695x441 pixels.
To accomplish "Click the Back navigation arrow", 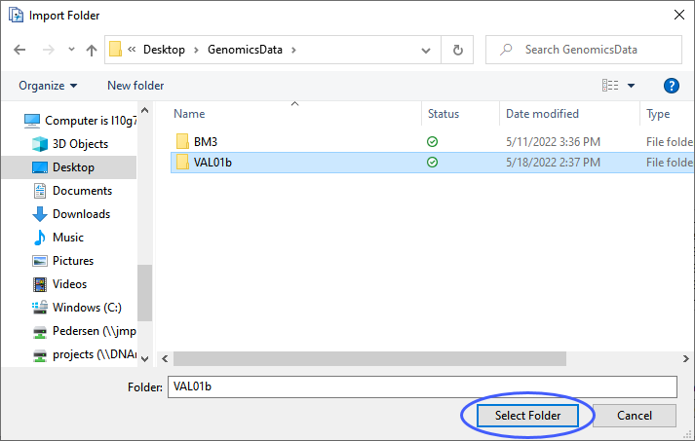I will 19,50.
